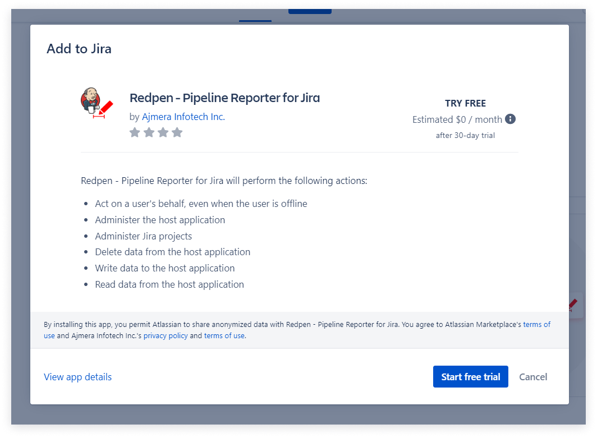Screen dimensions: 597x438
Task: Click the TRY FREE label
Action: coord(465,104)
